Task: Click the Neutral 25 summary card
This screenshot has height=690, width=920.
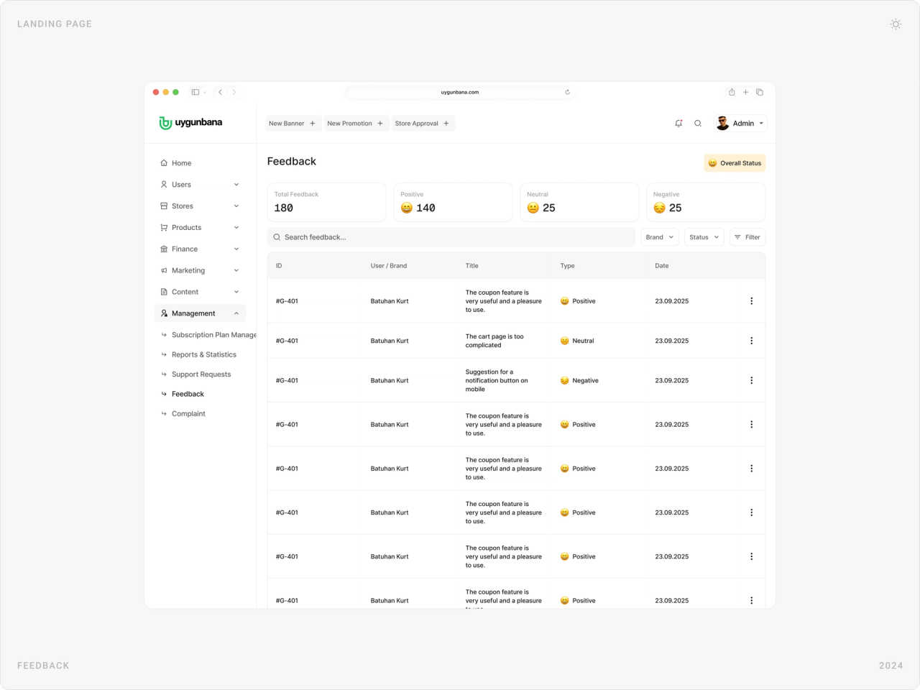Action: point(579,202)
